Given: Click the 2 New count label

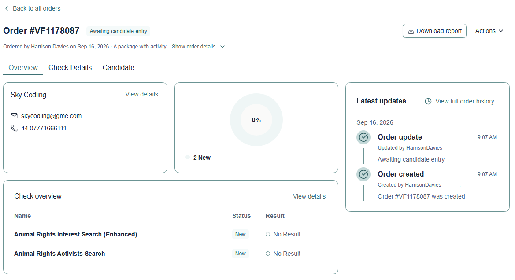Looking at the screenshot, I should [202, 158].
